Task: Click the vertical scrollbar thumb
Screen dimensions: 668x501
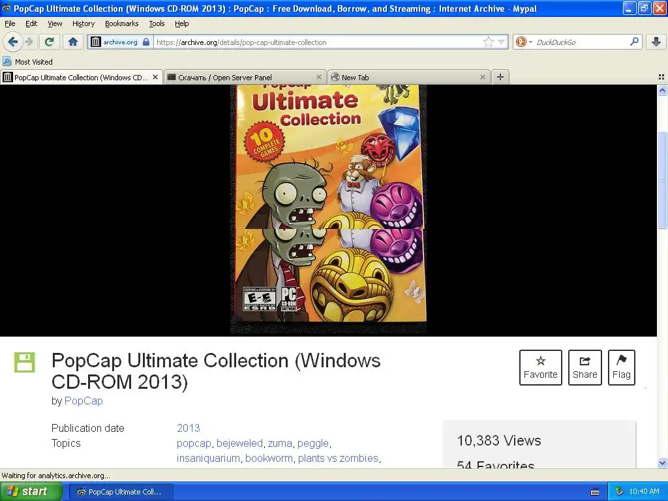Action: tap(662, 181)
